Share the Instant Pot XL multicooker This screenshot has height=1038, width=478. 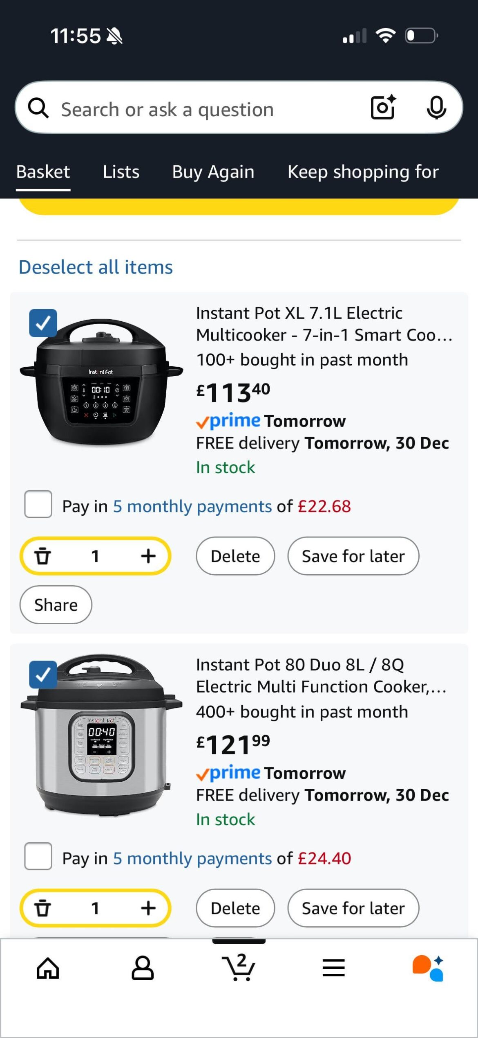click(56, 605)
